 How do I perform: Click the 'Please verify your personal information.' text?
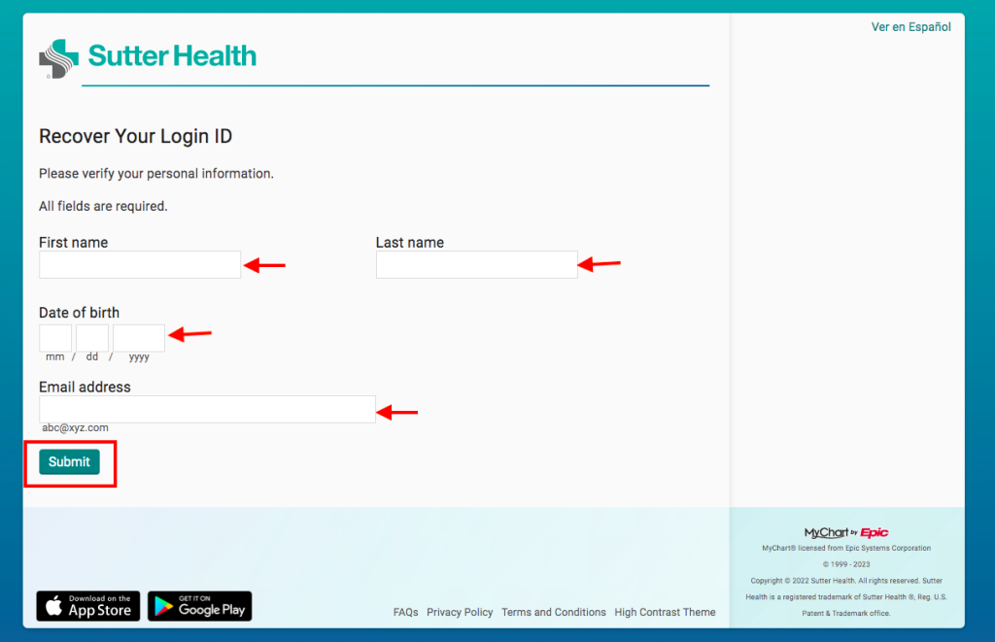coord(156,174)
